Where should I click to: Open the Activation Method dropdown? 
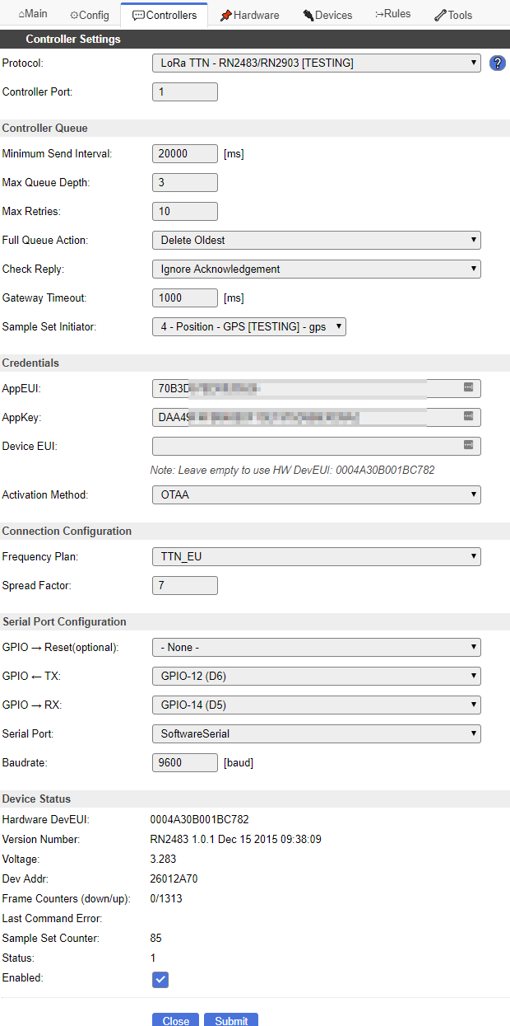(317, 494)
